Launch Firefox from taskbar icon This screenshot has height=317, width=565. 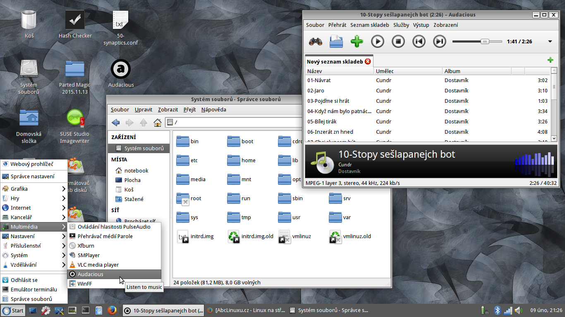[x=111, y=310]
